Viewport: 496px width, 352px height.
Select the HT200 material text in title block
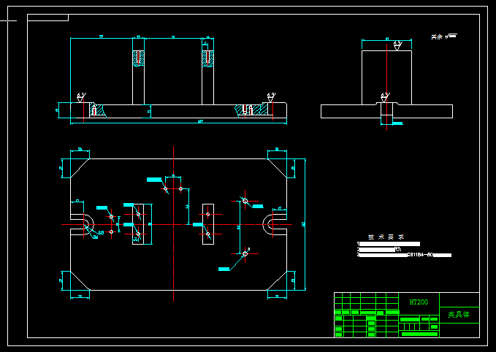tap(419, 302)
